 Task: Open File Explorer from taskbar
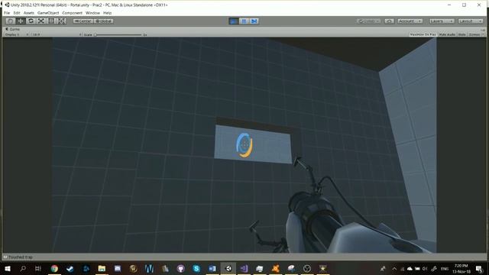click(102, 268)
